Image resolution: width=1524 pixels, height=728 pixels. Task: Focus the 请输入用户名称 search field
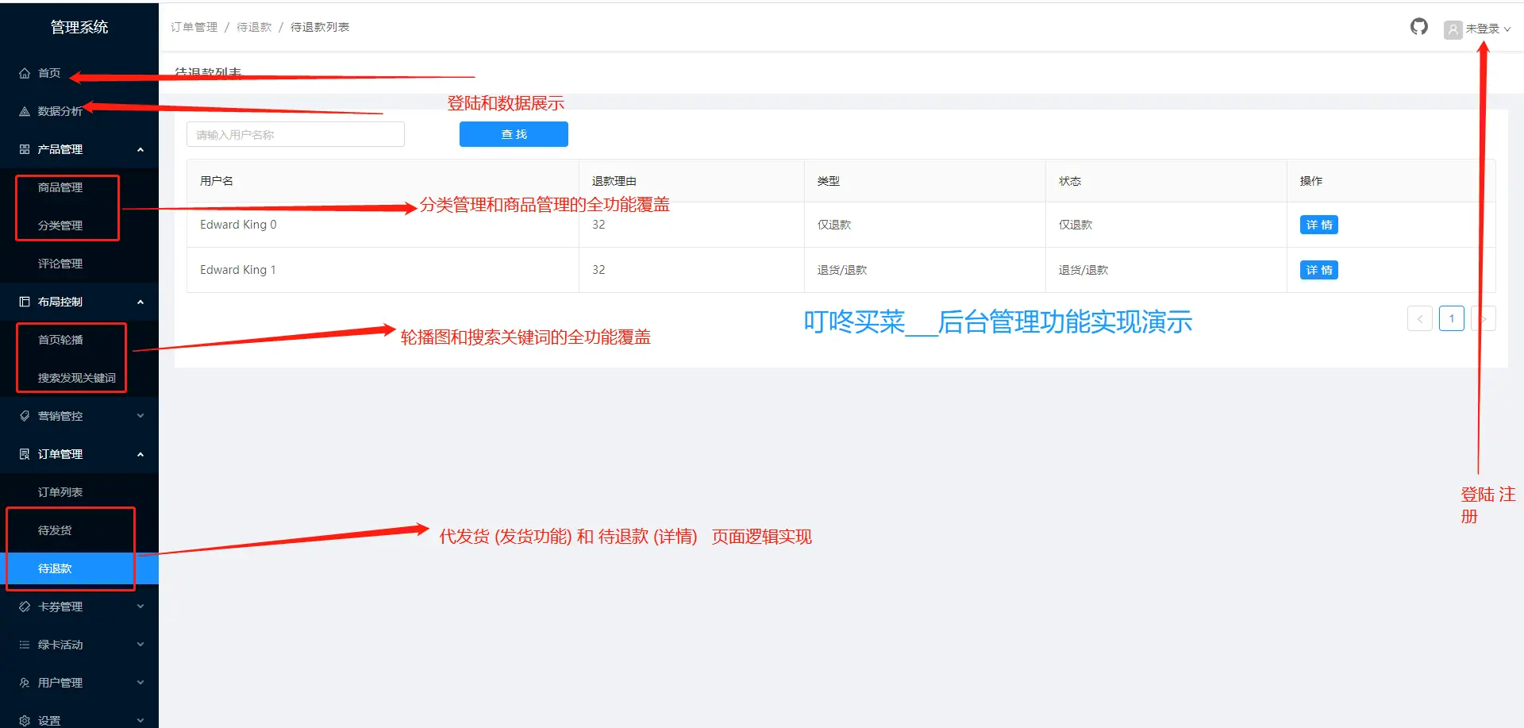tap(295, 134)
